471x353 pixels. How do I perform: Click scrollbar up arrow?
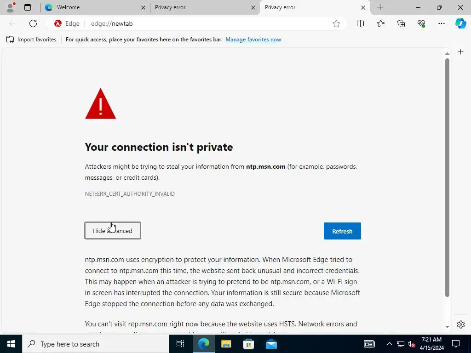pos(447,53)
